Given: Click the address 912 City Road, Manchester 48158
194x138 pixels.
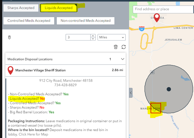Looking at the screenshot, I should click(x=66, y=80).
